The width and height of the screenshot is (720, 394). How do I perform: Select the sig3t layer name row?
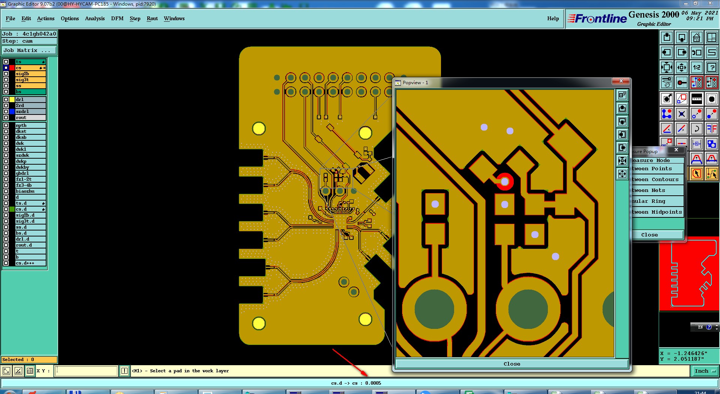pyautogui.click(x=30, y=80)
